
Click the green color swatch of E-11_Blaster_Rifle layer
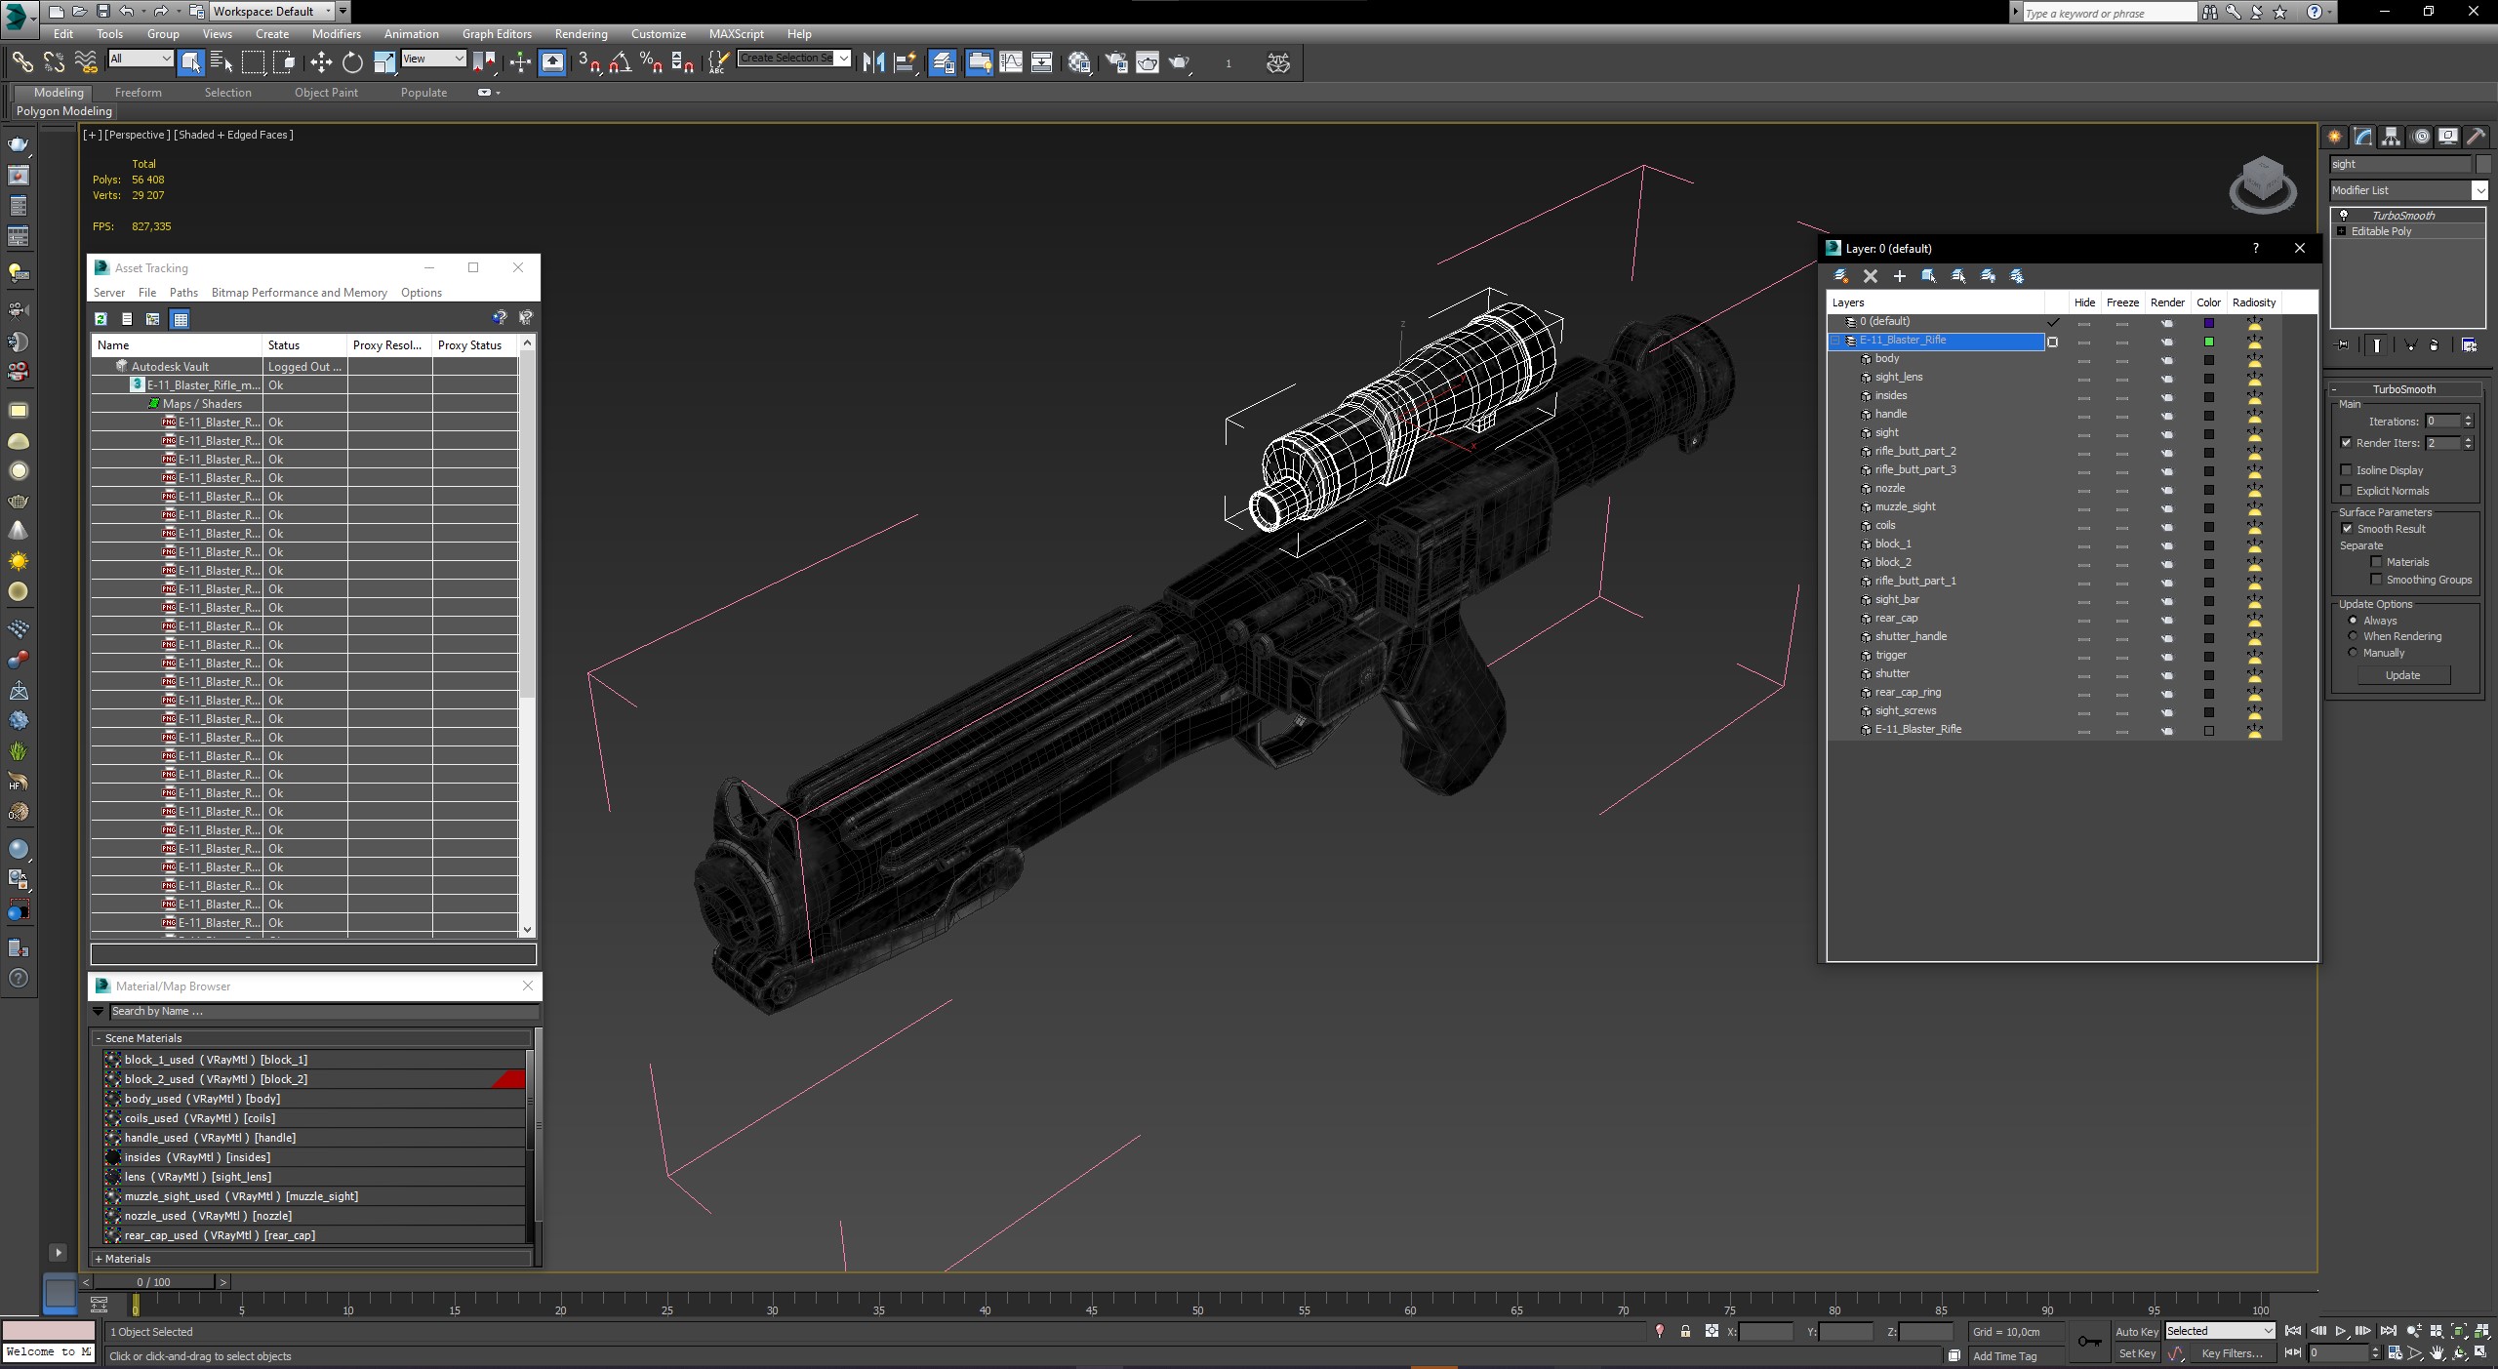[2208, 342]
